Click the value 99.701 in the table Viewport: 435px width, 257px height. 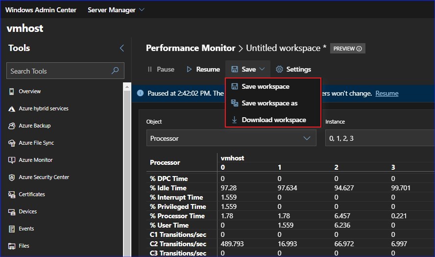401,188
